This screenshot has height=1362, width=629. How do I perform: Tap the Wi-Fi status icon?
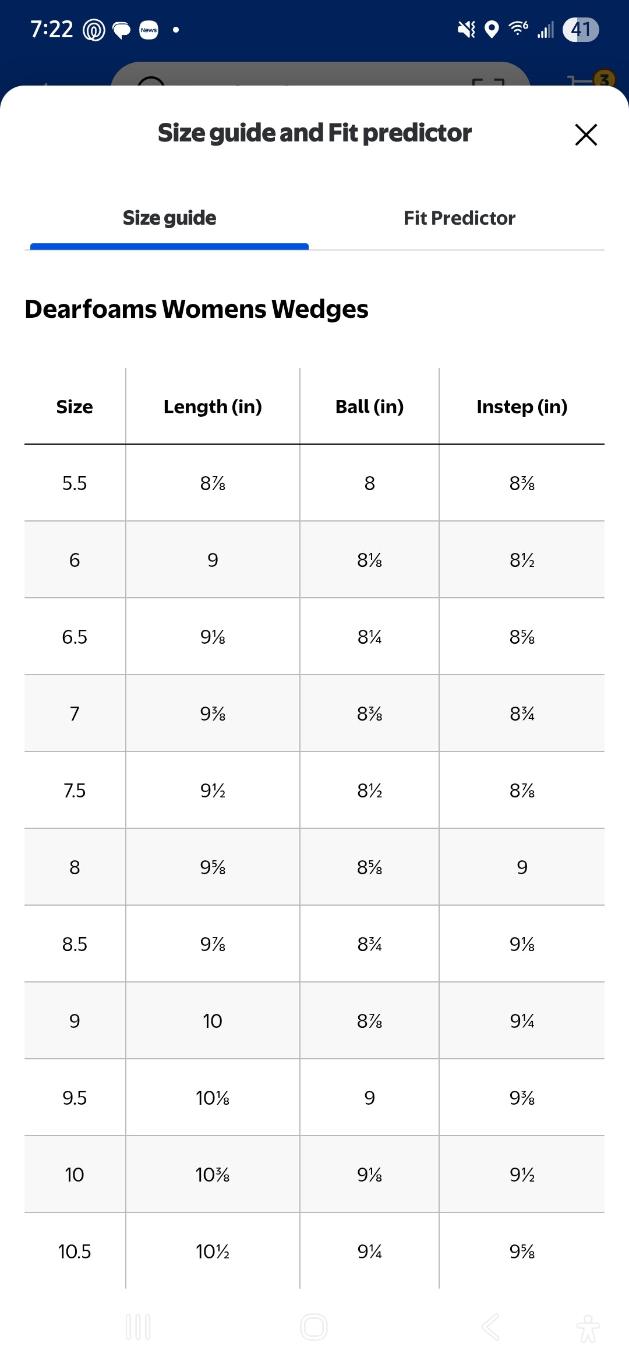pyautogui.click(x=518, y=28)
